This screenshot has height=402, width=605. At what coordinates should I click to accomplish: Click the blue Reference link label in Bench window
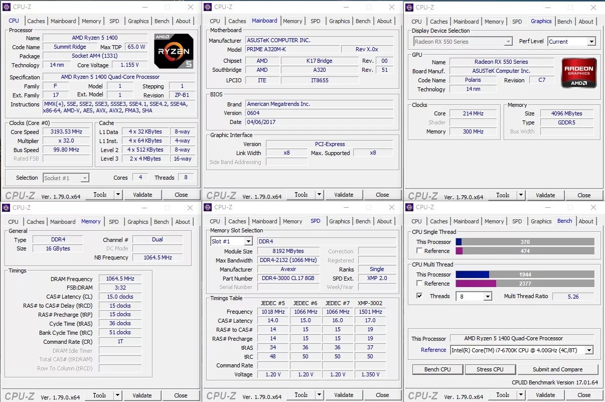(433, 350)
